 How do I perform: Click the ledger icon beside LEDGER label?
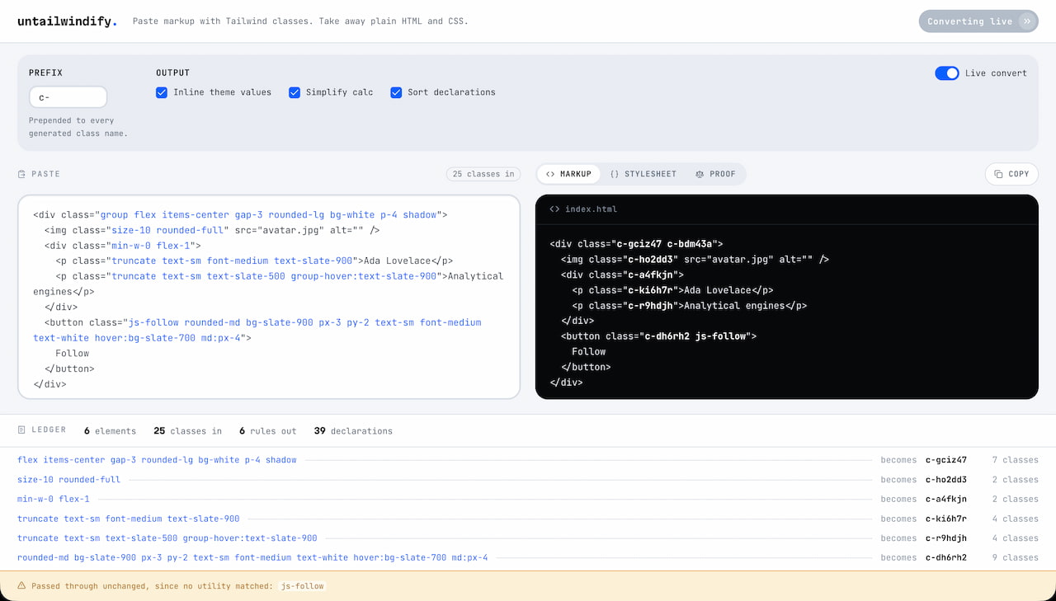(x=22, y=430)
